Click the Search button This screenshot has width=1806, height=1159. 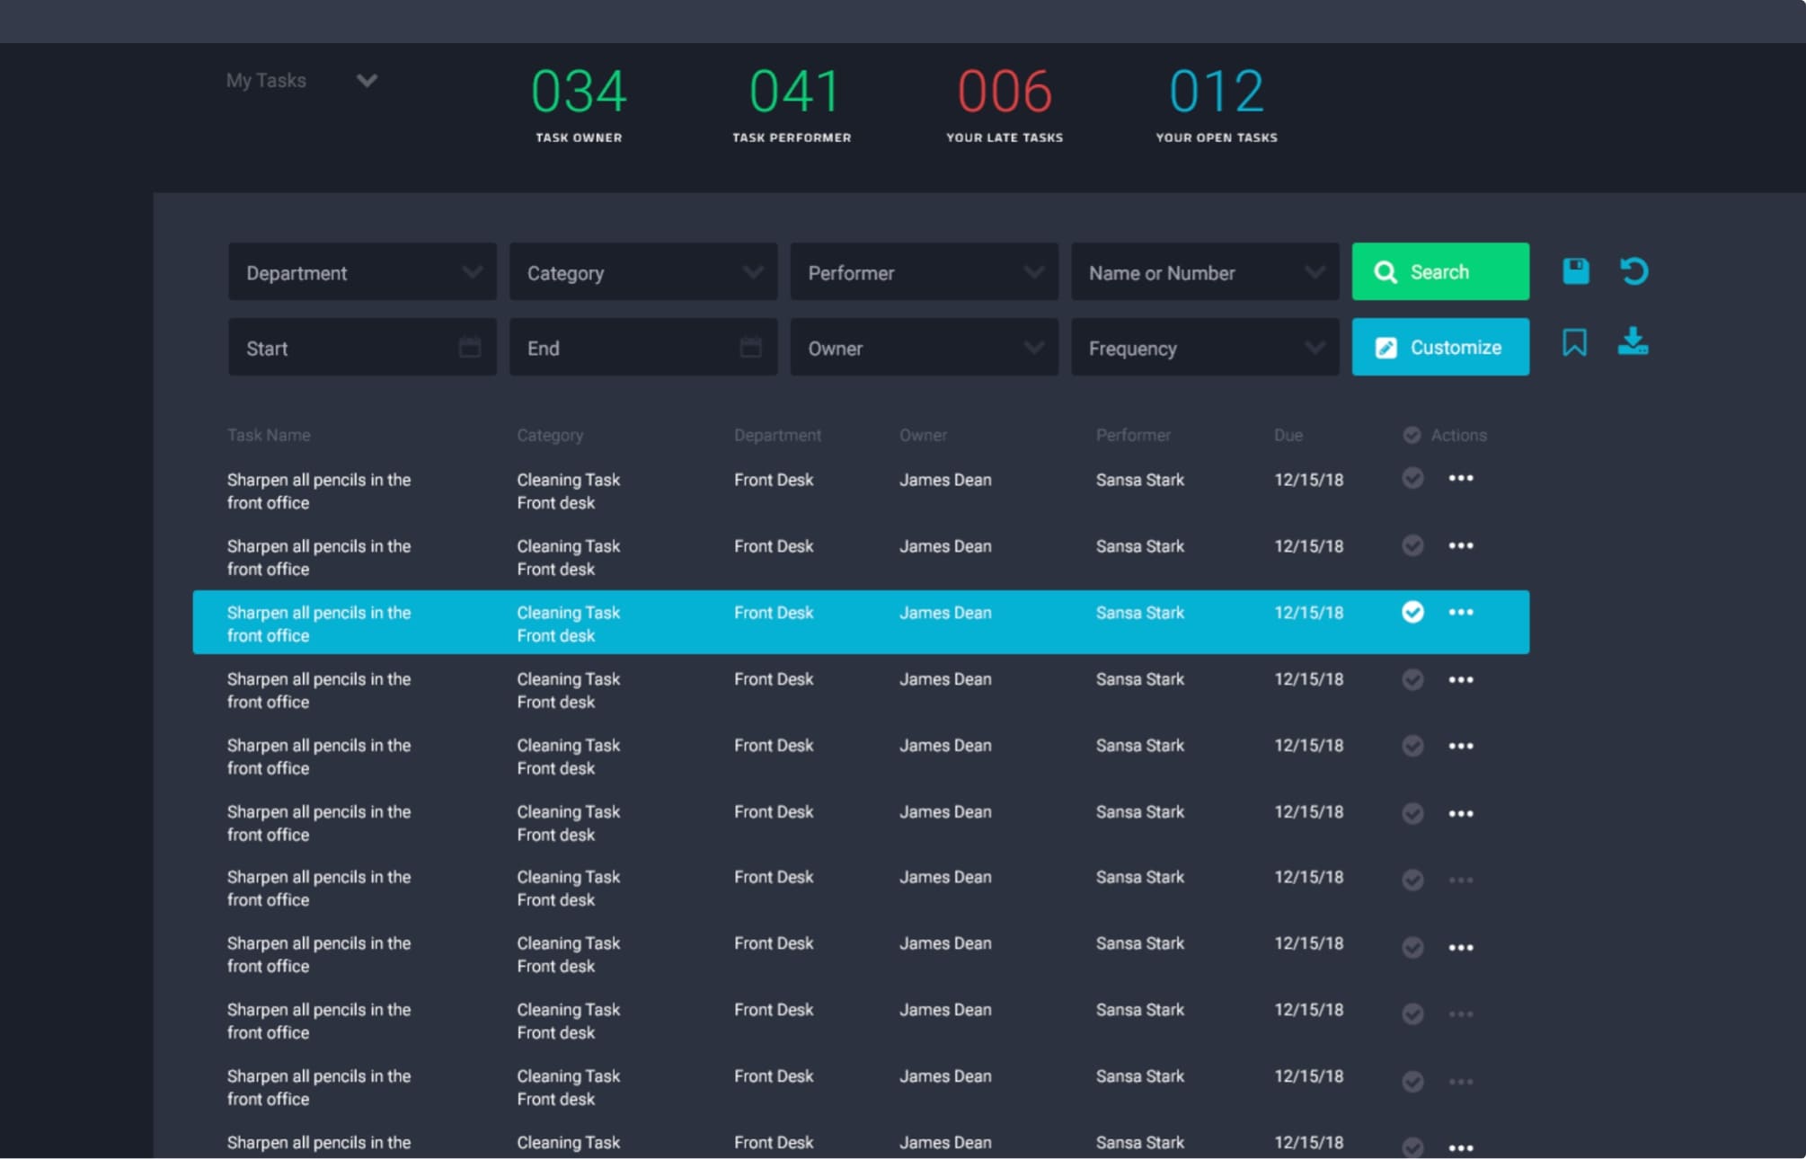pos(1440,272)
